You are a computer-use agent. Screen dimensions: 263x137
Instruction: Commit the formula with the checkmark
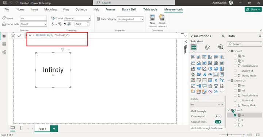[x=19, y=35]
